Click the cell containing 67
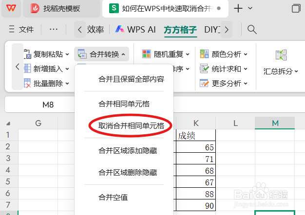 pos(196,182)
